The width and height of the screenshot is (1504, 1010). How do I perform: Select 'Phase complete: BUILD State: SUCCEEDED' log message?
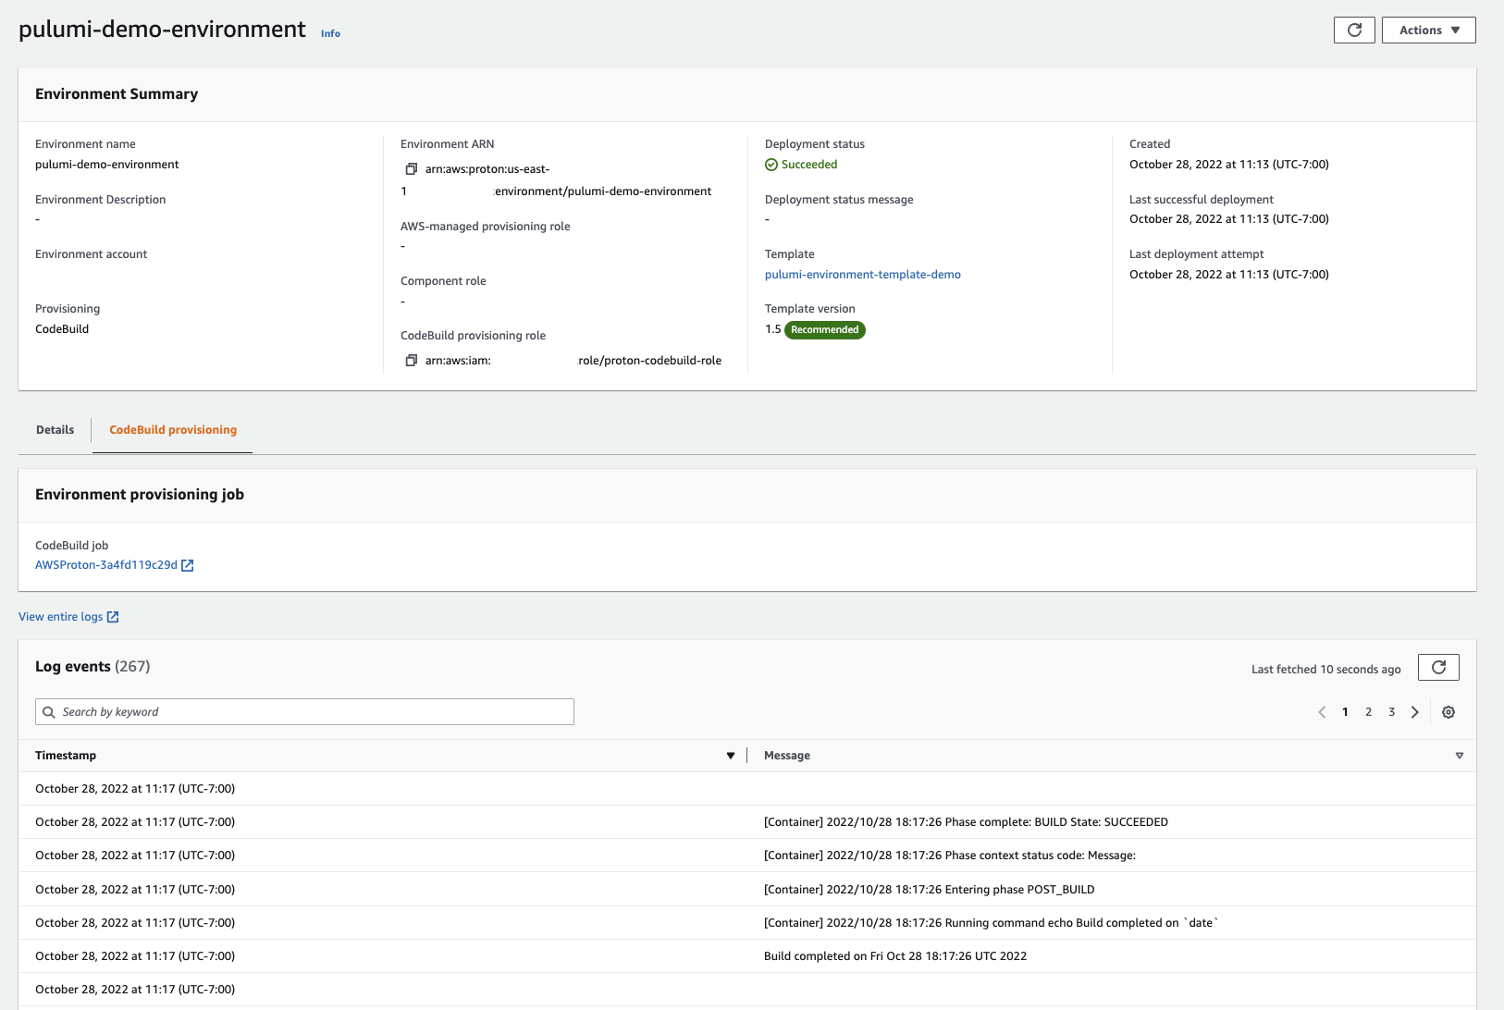[x=966, y=822]
